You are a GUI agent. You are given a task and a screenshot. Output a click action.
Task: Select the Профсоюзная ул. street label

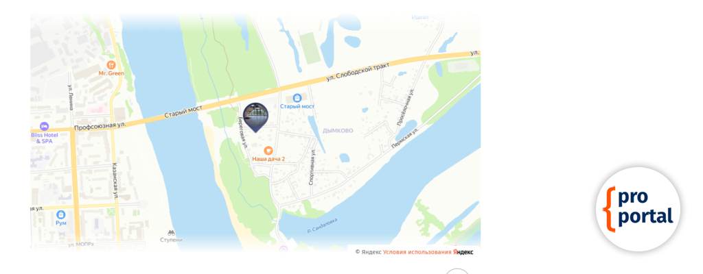100,127
